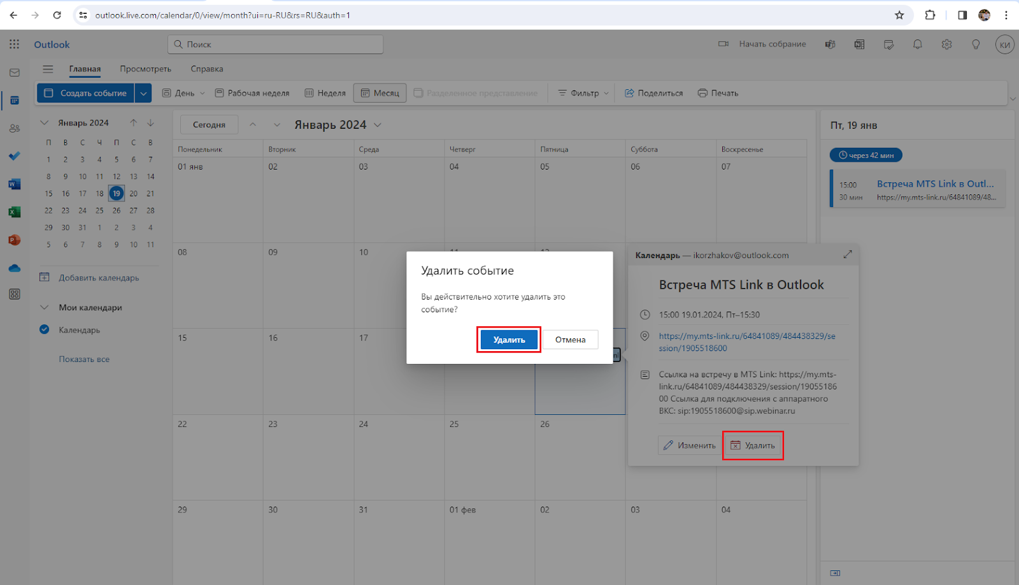Go back in browser history

click(13, 15)
